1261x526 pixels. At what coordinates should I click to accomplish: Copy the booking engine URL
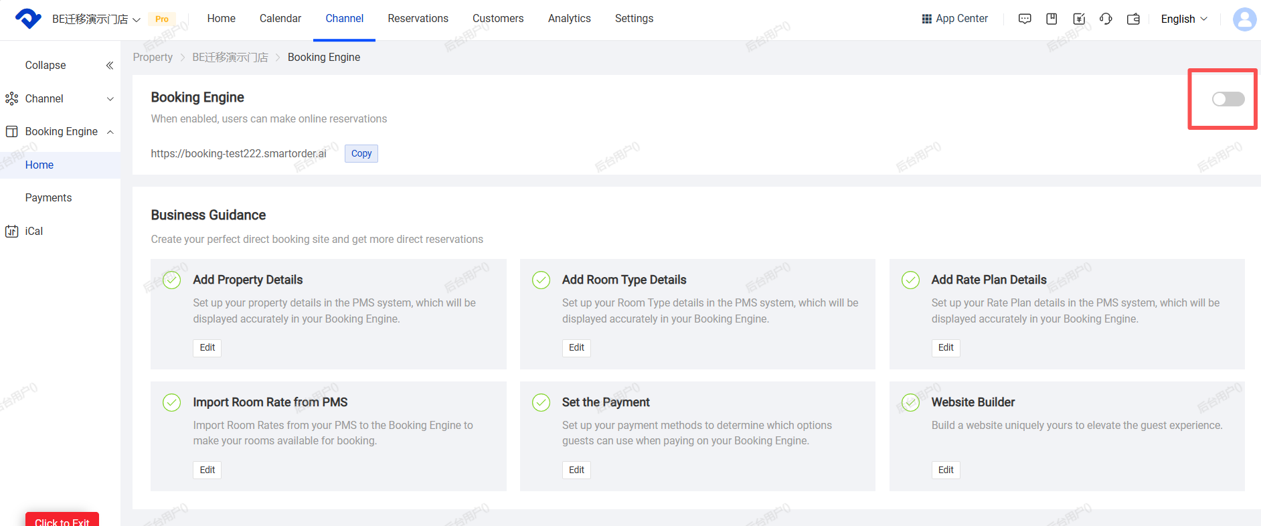(x=361, y=154)
